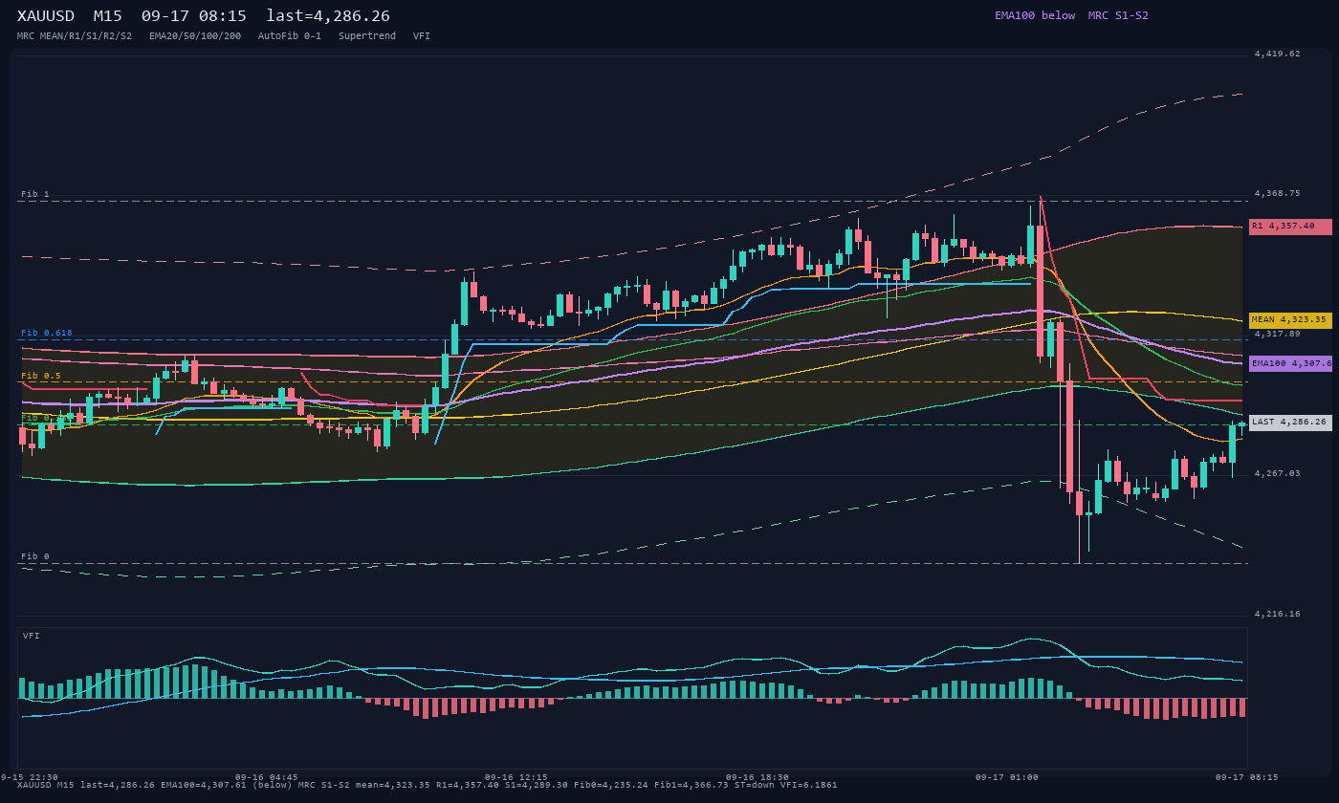Click the blue 'Fib 0.618' level label
The height and width of the screenshot is (803, 1339).
coord(47,333)
